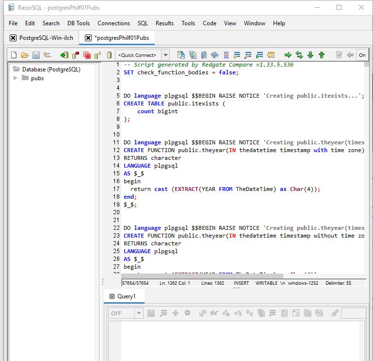Click the execute lines green play icon
This screenshot has width=373, height=361.
tap(259, 55)
